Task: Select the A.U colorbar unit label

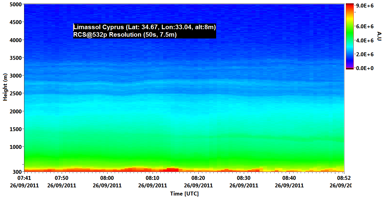Action: (x=379, y=36)
